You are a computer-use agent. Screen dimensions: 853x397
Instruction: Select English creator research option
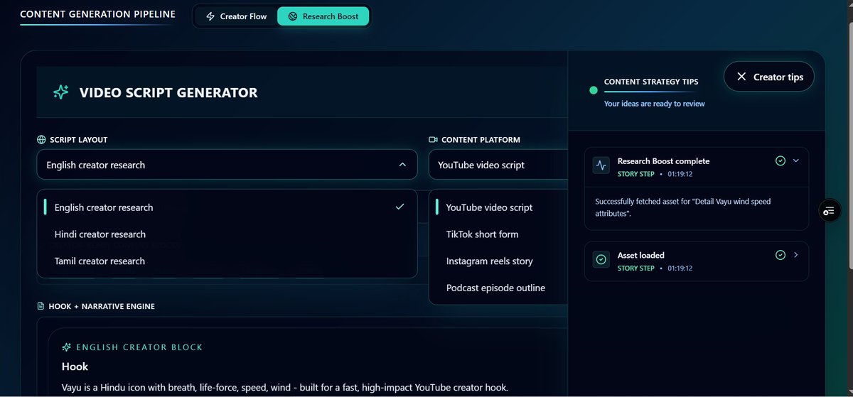[x=227, y=207]
